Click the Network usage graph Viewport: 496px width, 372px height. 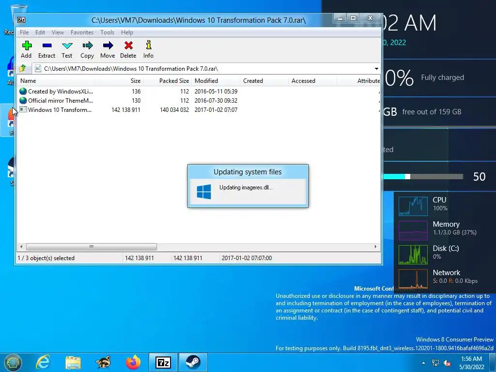pyautogui.click(x=413, y=279)
